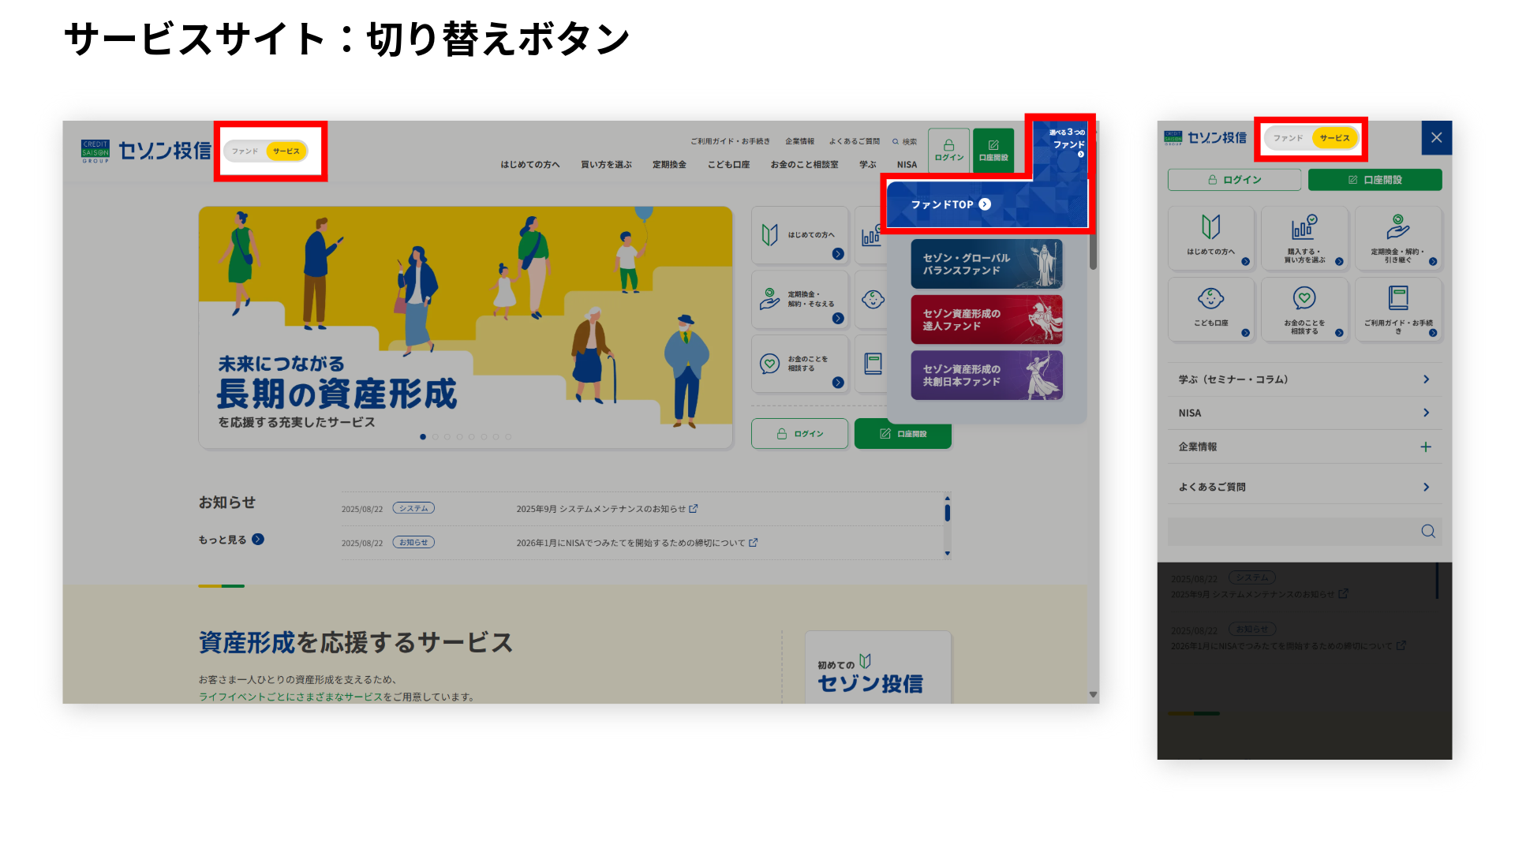Open the desktop セゾン投信 logo home link
The width and height of the screenshot is (1515, 852).
coord(147,151)
